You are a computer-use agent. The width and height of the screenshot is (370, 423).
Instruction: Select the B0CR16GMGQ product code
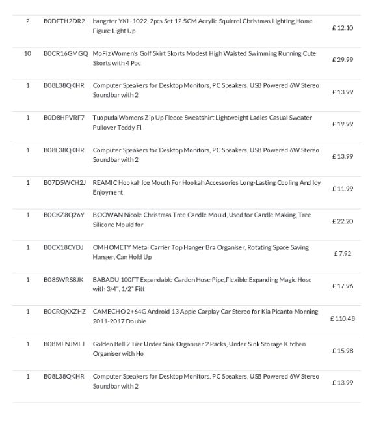[x=66, y=53]
